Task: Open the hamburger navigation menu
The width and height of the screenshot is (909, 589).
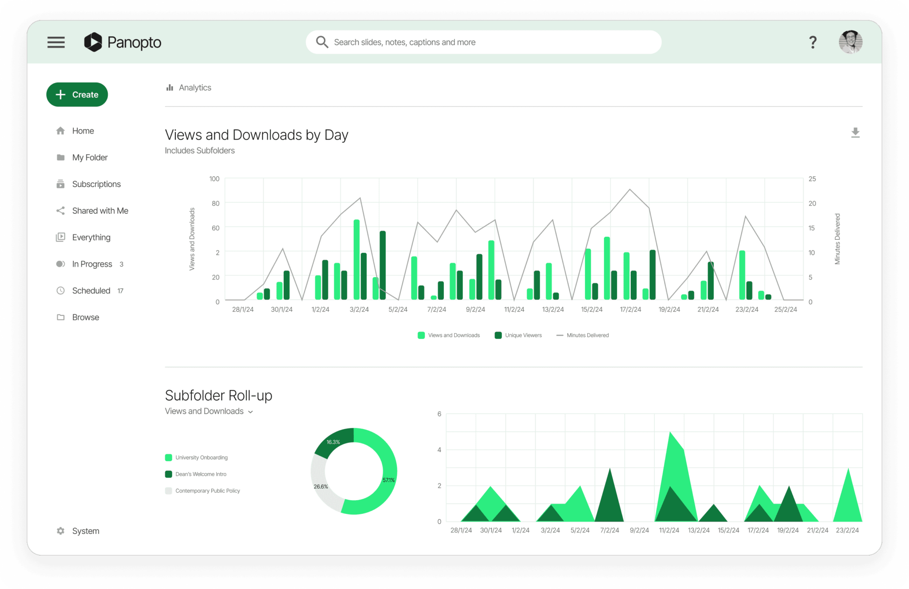Action: pyautogui.click(x=56, y=42)
